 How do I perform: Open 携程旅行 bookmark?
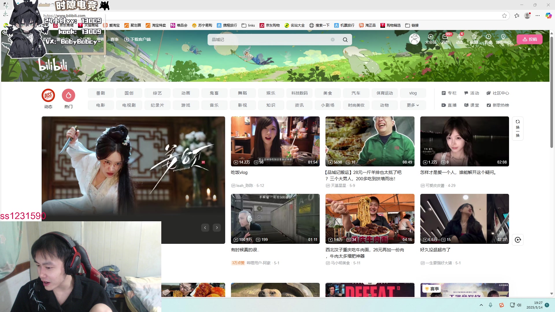point(227,25)
